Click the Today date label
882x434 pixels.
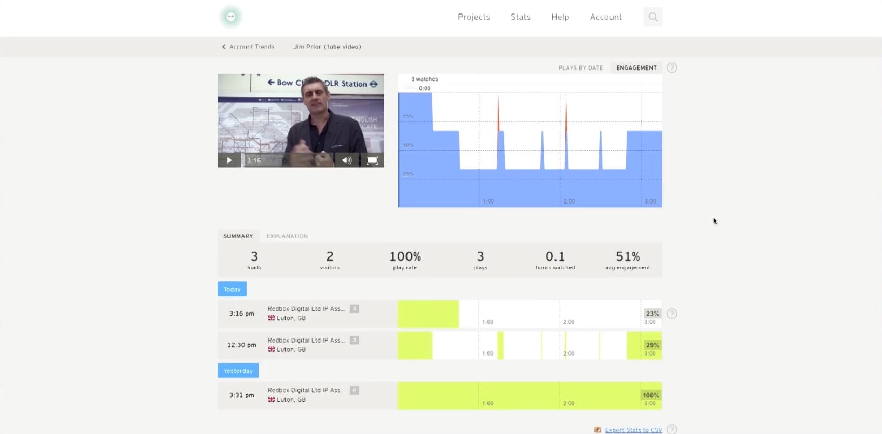coord(232,289)
